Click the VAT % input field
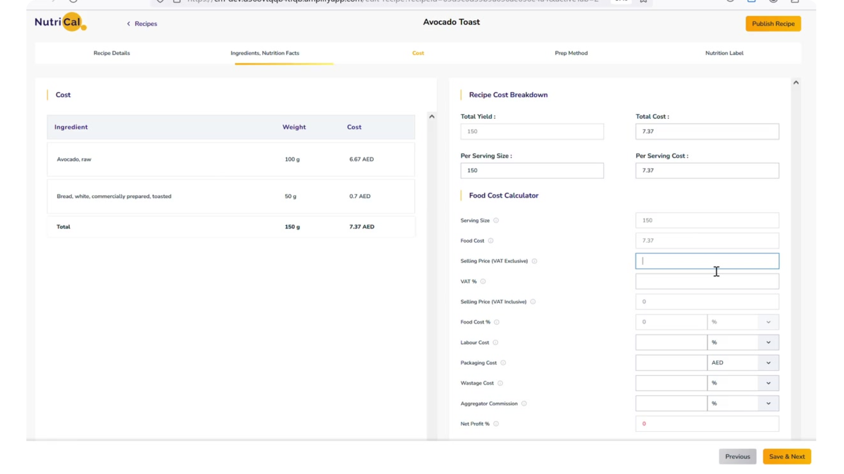Image resolution: width=844 pixels, height=474 pixels. point(706,281)
